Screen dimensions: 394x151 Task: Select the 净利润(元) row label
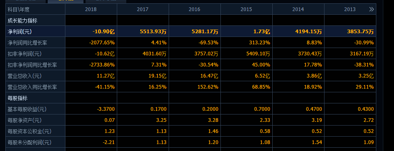click(20, 32)
